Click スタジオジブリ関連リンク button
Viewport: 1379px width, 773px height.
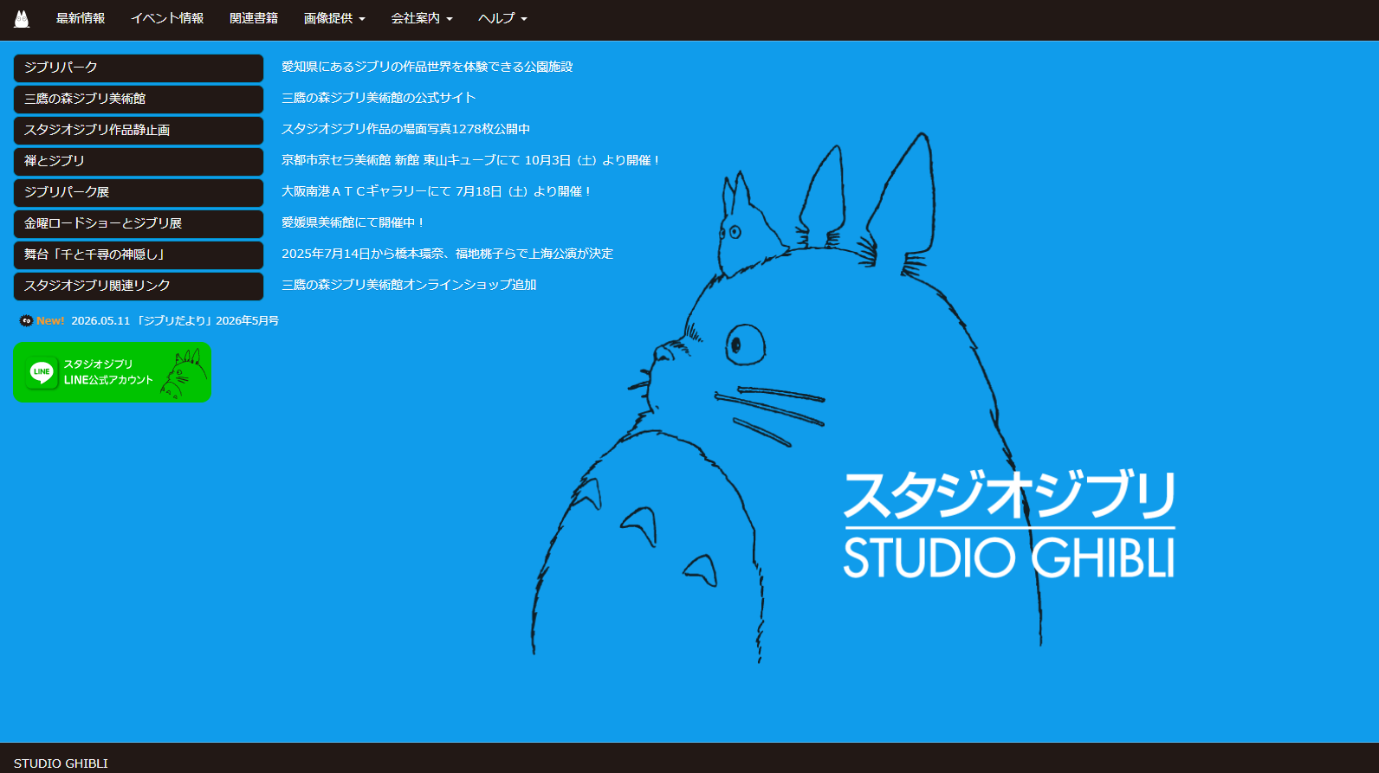tap(139, 287)
